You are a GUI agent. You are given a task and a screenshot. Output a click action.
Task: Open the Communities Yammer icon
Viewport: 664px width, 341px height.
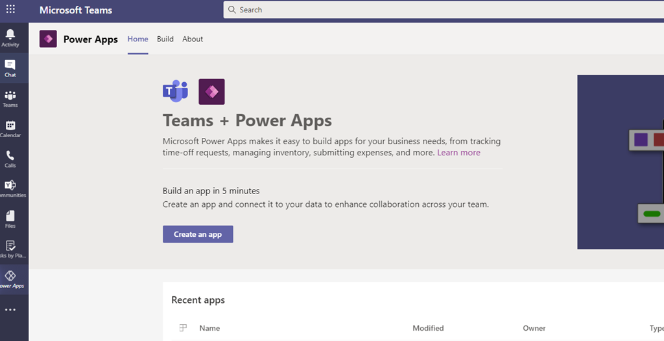[x=10, y=188]
